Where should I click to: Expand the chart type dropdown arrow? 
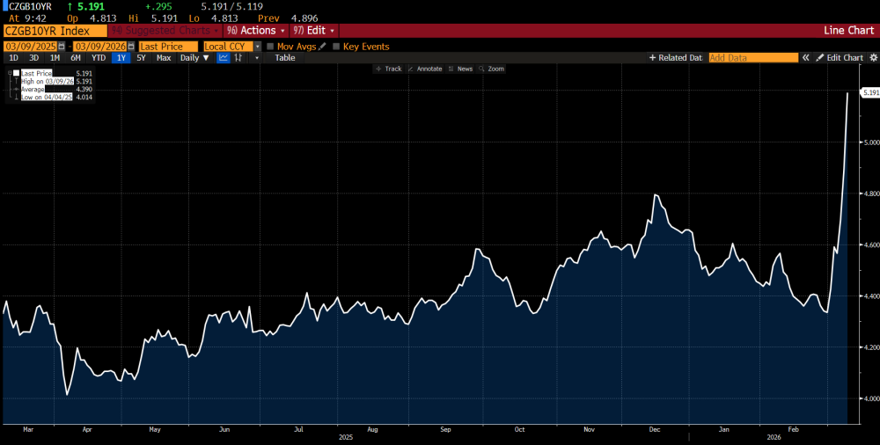(257, 58)
